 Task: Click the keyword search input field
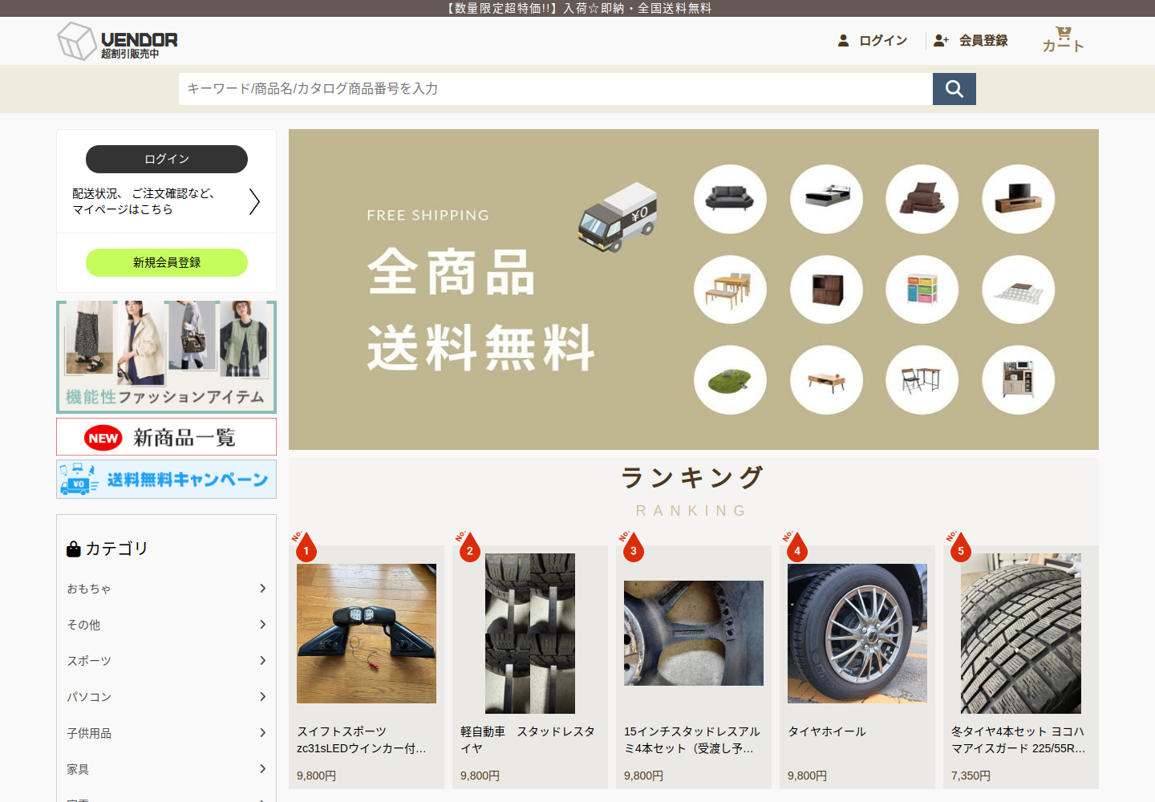(556, 89)
